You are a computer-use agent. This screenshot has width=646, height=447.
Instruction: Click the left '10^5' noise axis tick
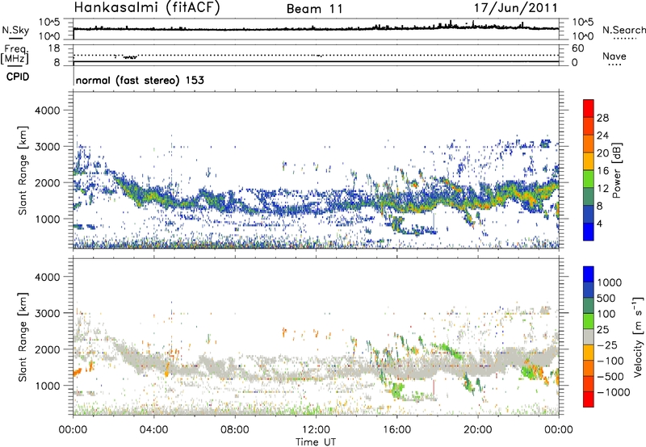pyautogui.click(x=49, y=22)
